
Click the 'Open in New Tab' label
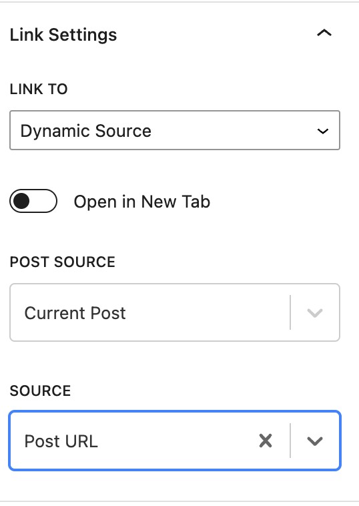[x=142, y=202]
